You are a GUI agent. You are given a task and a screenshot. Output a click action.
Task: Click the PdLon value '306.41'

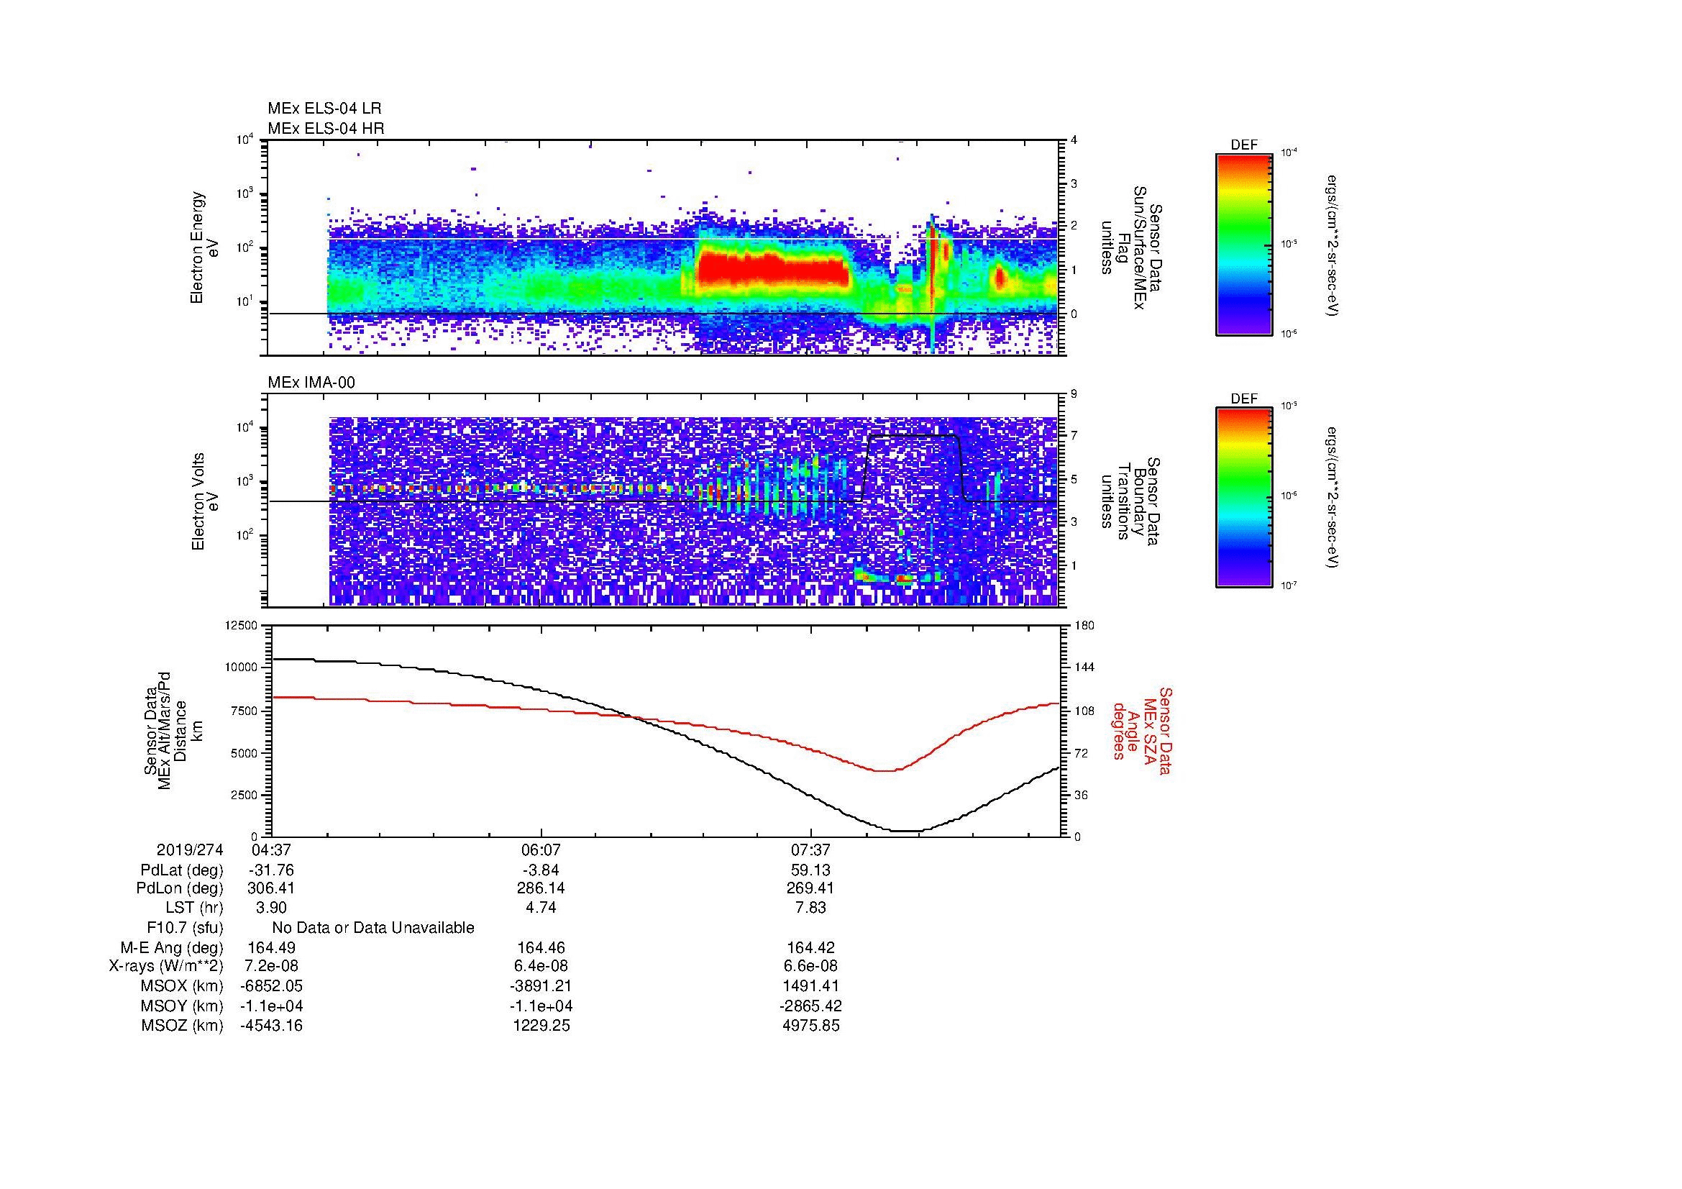[271, 888]
